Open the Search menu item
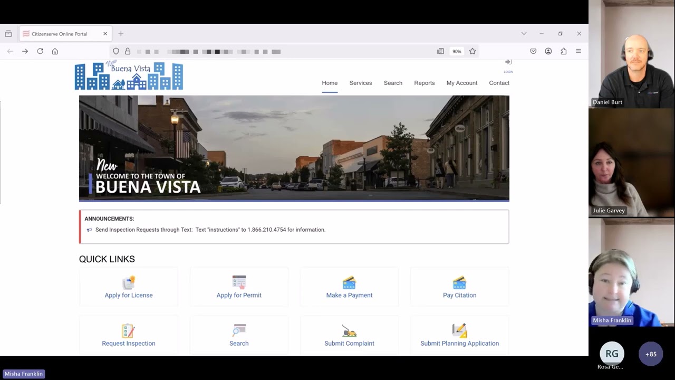The image size is (675, 380). coord(393,83)
